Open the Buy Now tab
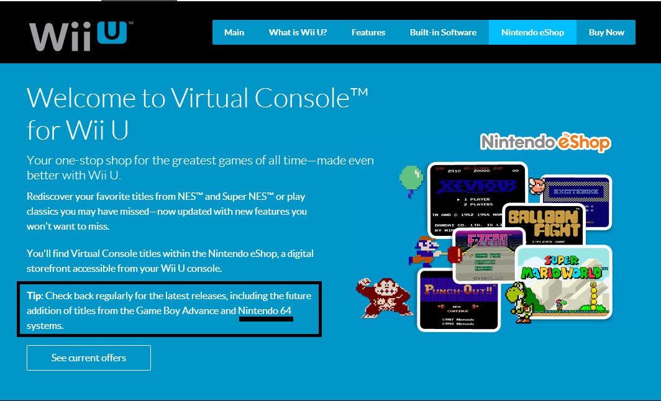 click(606, 32)
